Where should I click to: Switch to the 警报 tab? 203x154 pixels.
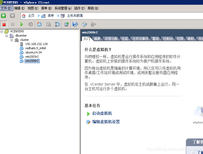(x=156, y=39)
